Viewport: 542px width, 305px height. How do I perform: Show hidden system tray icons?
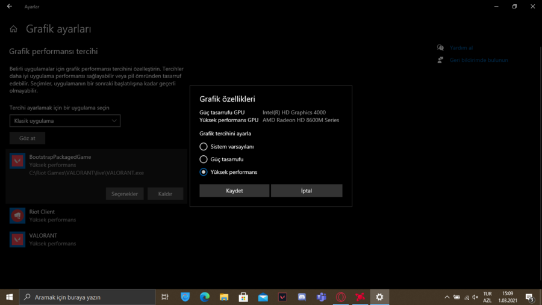tap(447, 297)
